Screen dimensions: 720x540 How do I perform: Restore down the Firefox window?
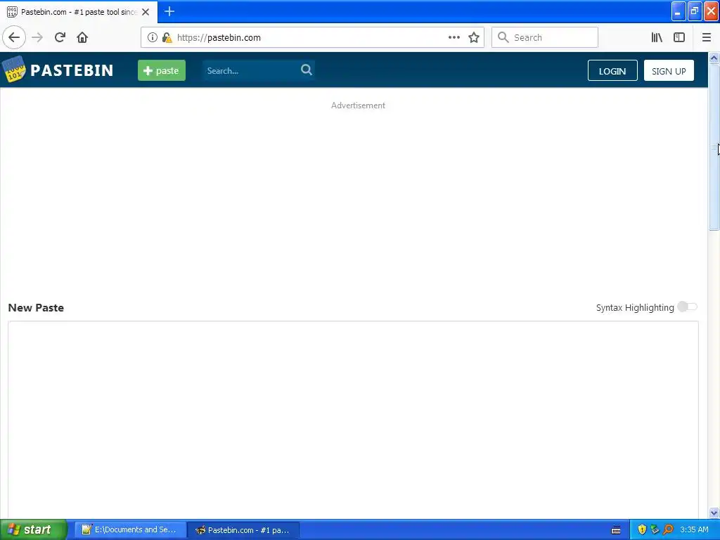pos(695,11)
